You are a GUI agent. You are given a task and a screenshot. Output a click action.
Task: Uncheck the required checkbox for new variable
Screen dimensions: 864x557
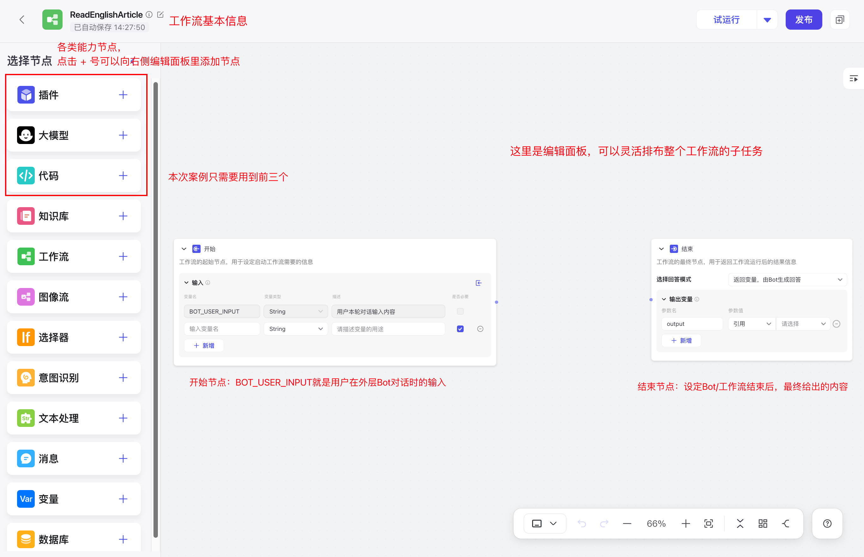pyautogui.click(x=460, y=329)
